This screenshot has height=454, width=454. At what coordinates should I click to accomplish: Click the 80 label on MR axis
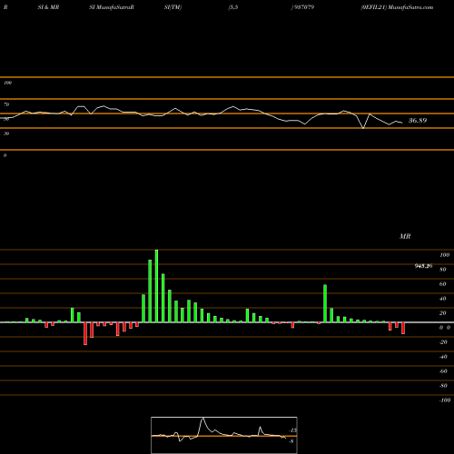pyautogui.click(x=443, y=270)
